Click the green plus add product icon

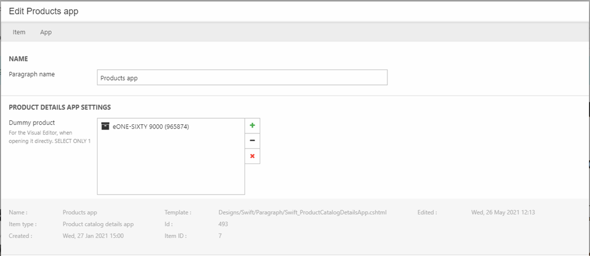[x=252, y=125]
